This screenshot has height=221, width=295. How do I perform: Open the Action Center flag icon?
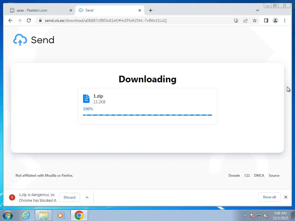click(x=252, y=216)
